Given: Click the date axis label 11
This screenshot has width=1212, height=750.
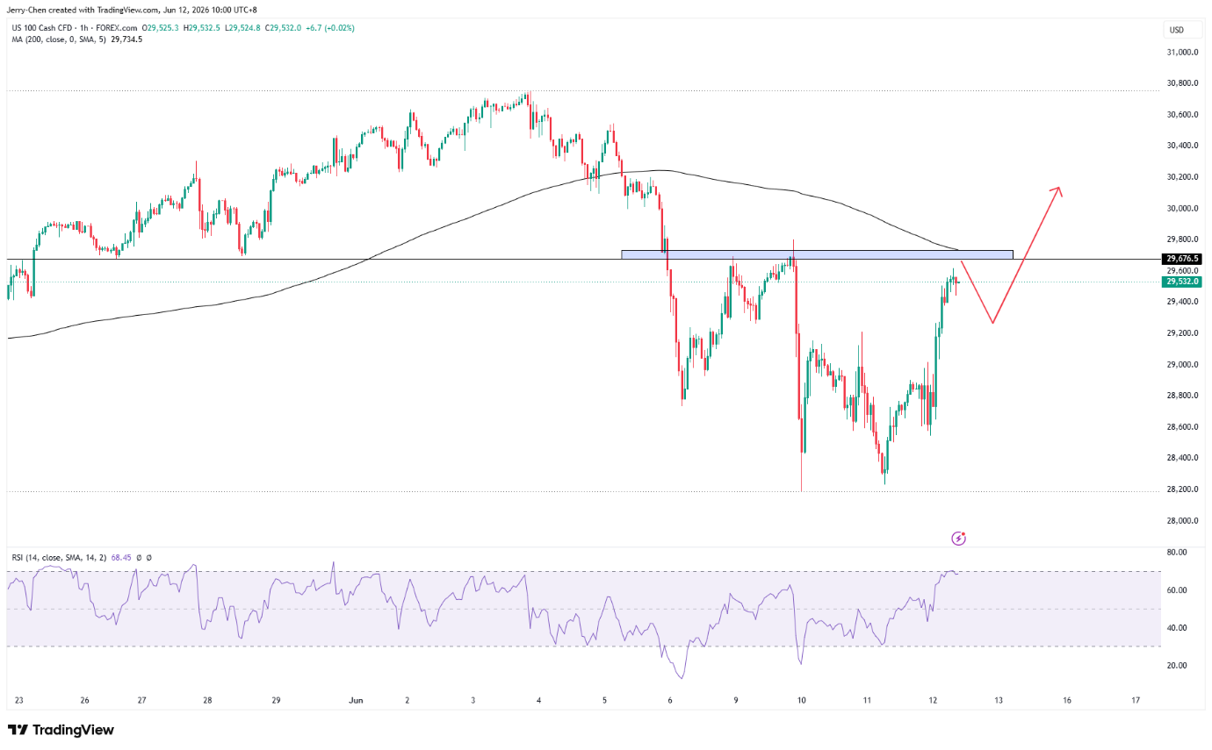Looking at the screenshot, I should click(867, 701).
